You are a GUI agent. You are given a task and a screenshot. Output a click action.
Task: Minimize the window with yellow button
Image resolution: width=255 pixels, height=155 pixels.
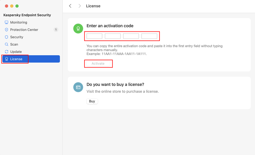[12, 6]
